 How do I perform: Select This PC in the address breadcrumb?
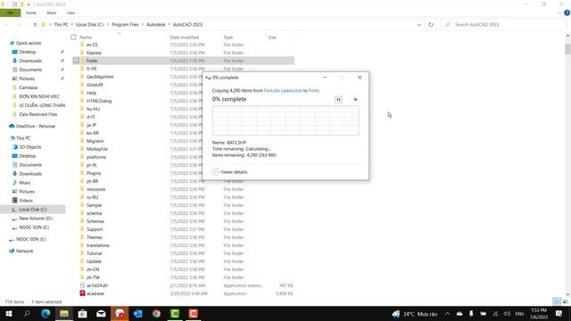(61, 24)
